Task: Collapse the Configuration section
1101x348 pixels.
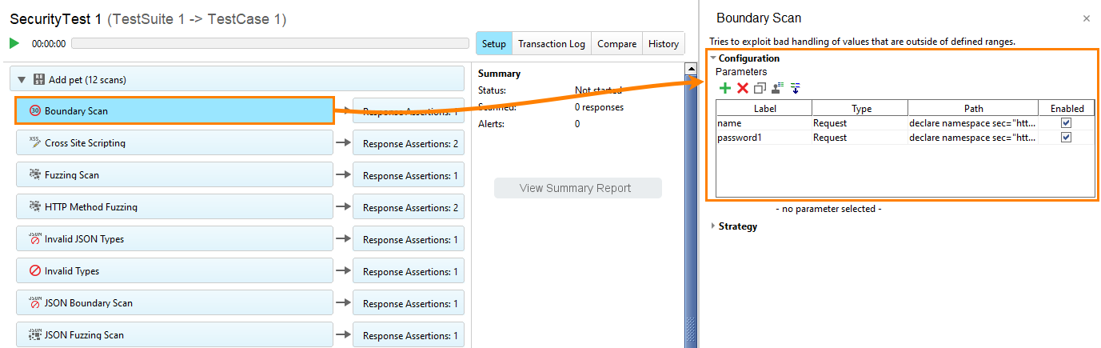Action: tap(713, 58)
